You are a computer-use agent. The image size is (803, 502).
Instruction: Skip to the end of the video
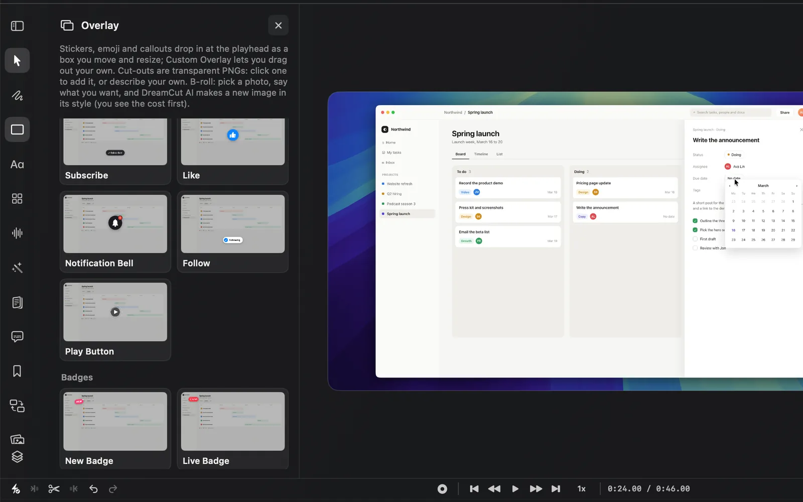tap(556, 488)
